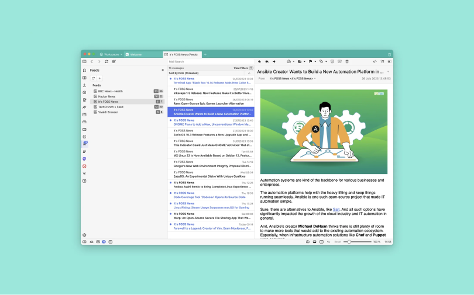474x295 pixels.
Task: Open Settings gear in the side panel
Action: 84,235
